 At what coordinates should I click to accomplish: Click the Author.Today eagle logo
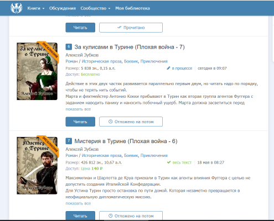17,8
